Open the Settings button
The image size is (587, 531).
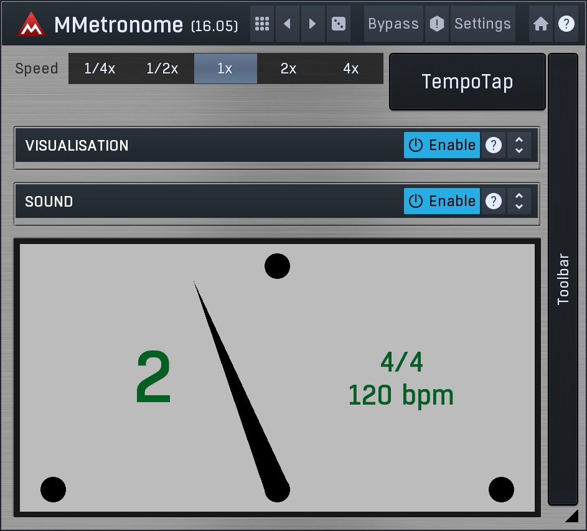482,24
